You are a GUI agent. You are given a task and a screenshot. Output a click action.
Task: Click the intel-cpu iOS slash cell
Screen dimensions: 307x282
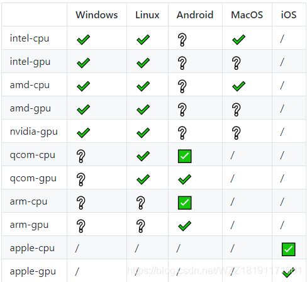(x=282, y=39)
